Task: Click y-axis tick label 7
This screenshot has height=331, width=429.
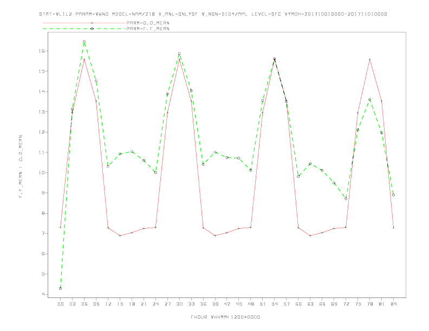Action: click(x=43, y=234)
